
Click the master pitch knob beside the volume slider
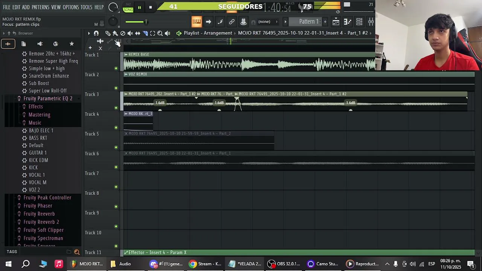(113, 22)
